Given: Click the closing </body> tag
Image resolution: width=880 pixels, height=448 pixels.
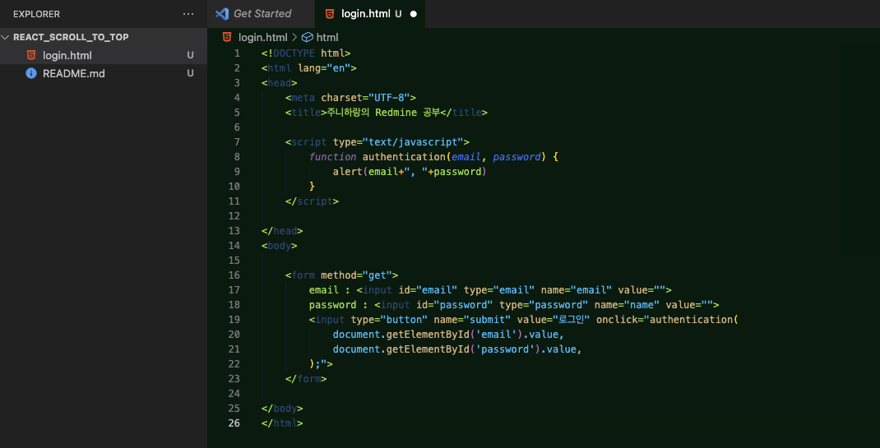Looking at the screenshot, I should pyautogui.click(x=282, y=409).
